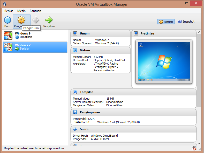The image size is (204, 153).
Task: Minimize the VirtualBox Manager window
Action: (180, 4)
